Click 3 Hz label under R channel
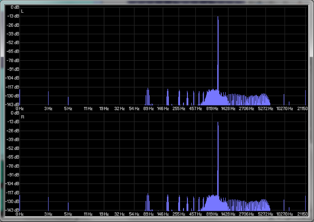The height and width of the screenshot is (222, 314). pos(48,214)
